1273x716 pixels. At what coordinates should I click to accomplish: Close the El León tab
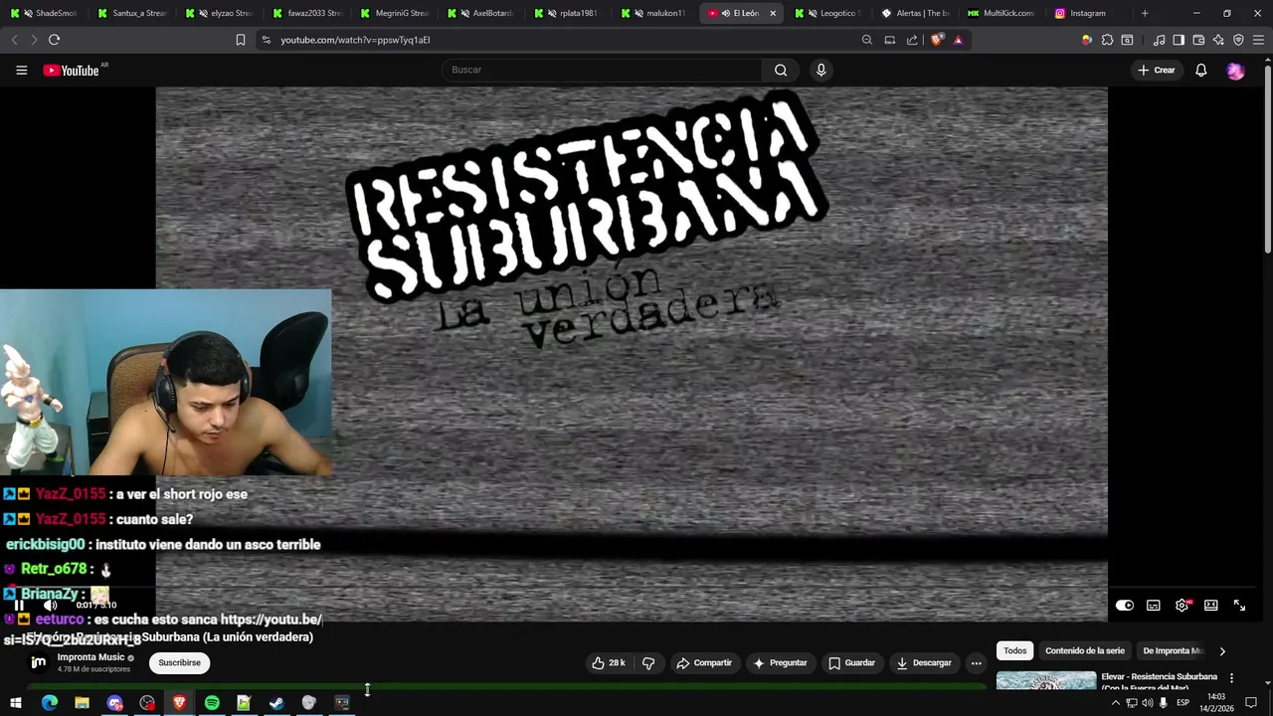773,13
